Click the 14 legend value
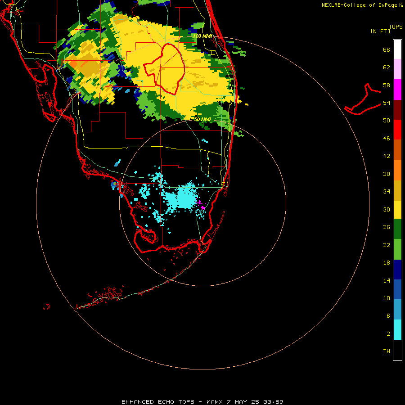Viewport: 405px width, 405px height. click(387, 280)
